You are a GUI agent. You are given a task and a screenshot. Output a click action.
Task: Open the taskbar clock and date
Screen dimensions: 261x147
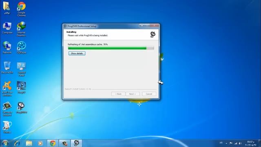coord(251,143)
